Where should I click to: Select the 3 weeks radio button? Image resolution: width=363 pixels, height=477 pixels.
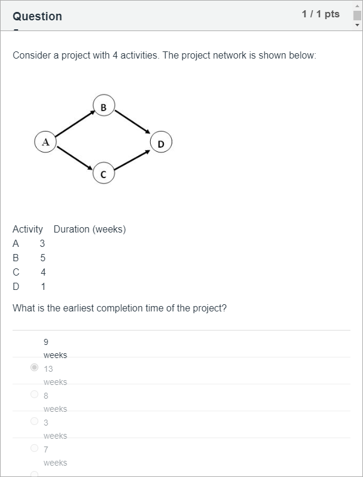click(34, 421)
